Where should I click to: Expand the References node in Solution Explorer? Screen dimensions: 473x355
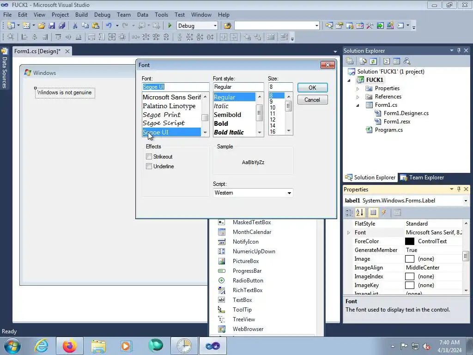click(x=358, y=97)
